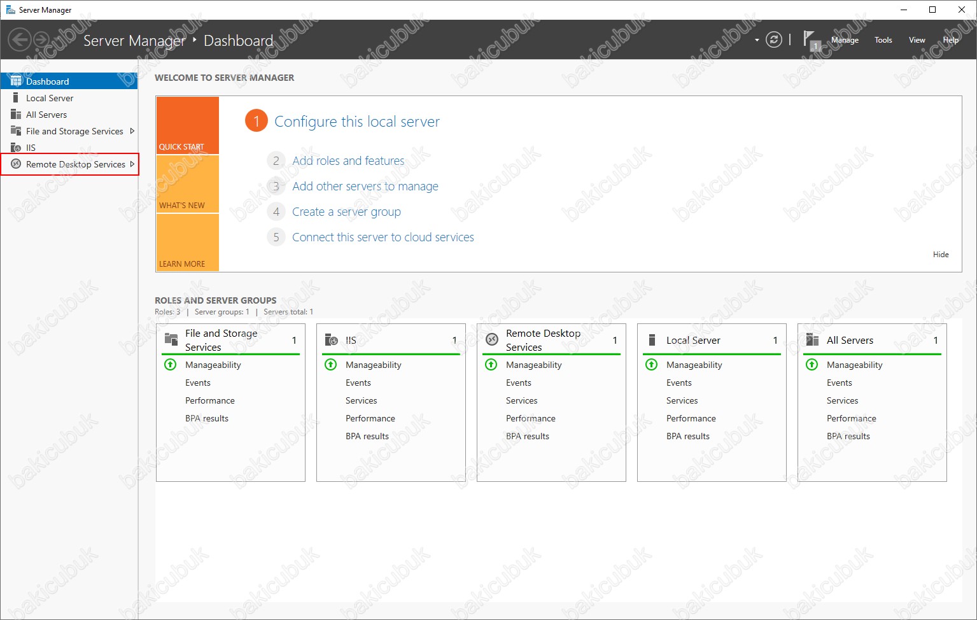Image resolution: width=977 pixels, height=620 pixels.
Task: Open Services in the Local Server tile
Action: [x=682, y=400]
